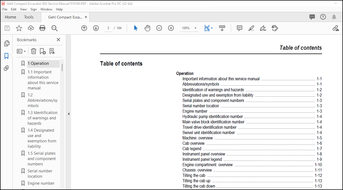Screen dimensions: 343x190
Task: Click contents entry 'Instrument panel overview'
Action: [204, 154]
